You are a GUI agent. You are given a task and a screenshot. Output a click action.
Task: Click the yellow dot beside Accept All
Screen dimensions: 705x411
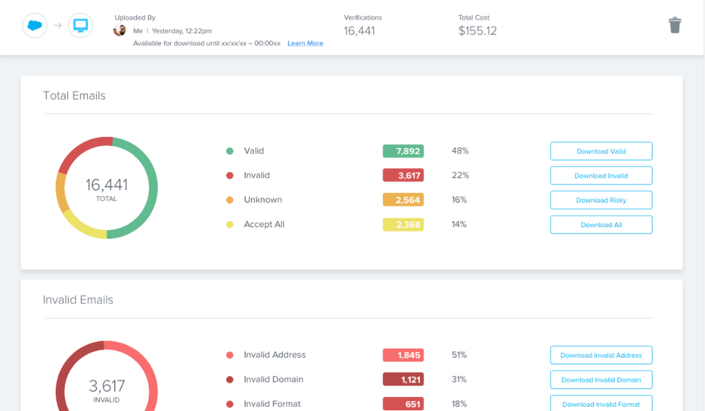pyautogui.click(x=230, y=224)
